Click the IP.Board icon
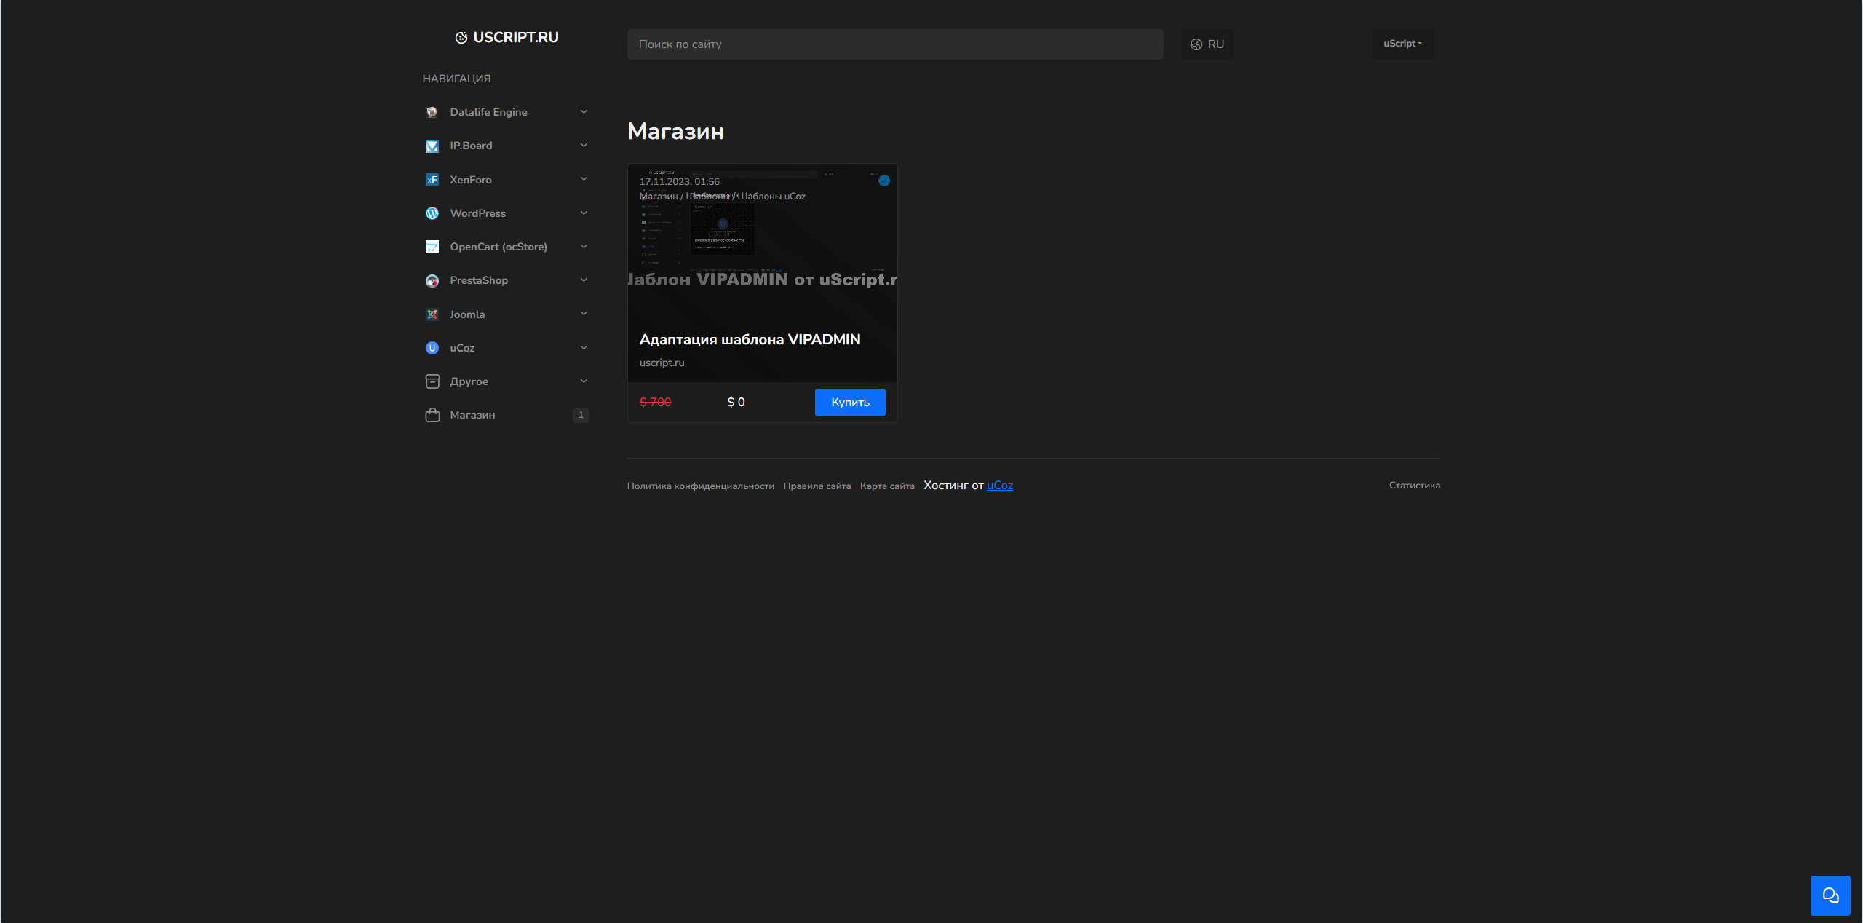 pyautogui.click(x=432, y=146)
